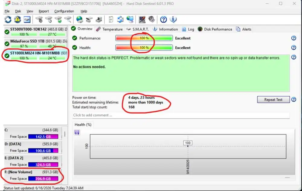Click the partition list vertical scrollbar

pyautogui.click(x=65, y=134)
